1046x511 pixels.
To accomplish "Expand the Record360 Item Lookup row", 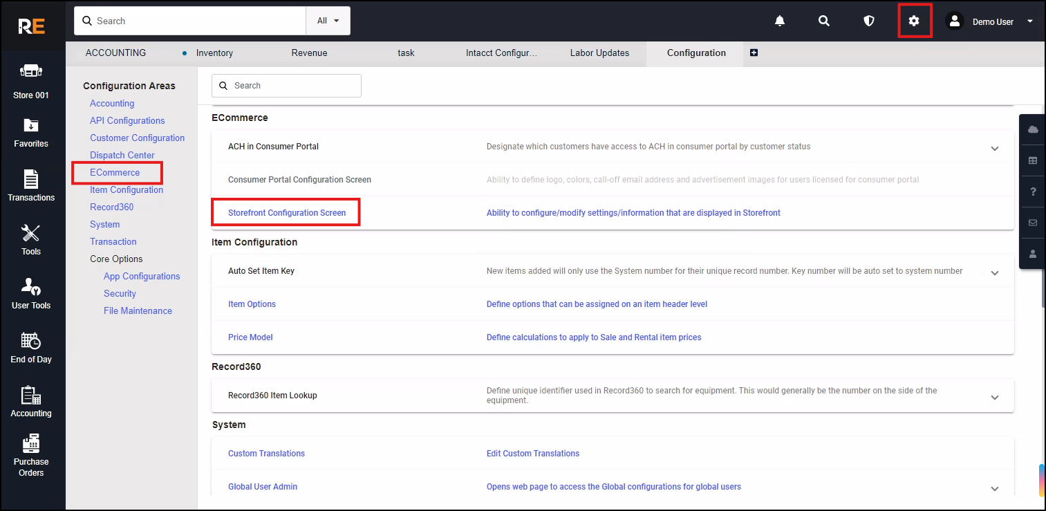I will coord(995,397).
